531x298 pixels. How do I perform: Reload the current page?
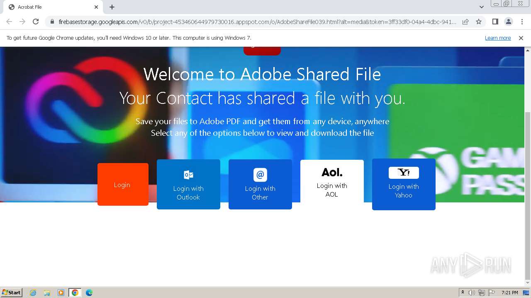(x=36, y=22)
